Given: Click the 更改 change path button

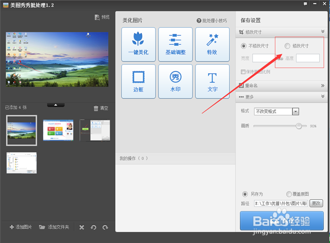Looking at the screenshot, I should pyautogui.click(x=316, y=203).
